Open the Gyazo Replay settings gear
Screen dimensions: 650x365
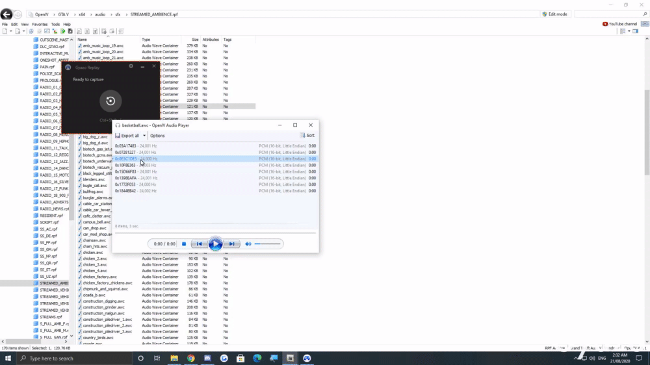click(131, 66)
